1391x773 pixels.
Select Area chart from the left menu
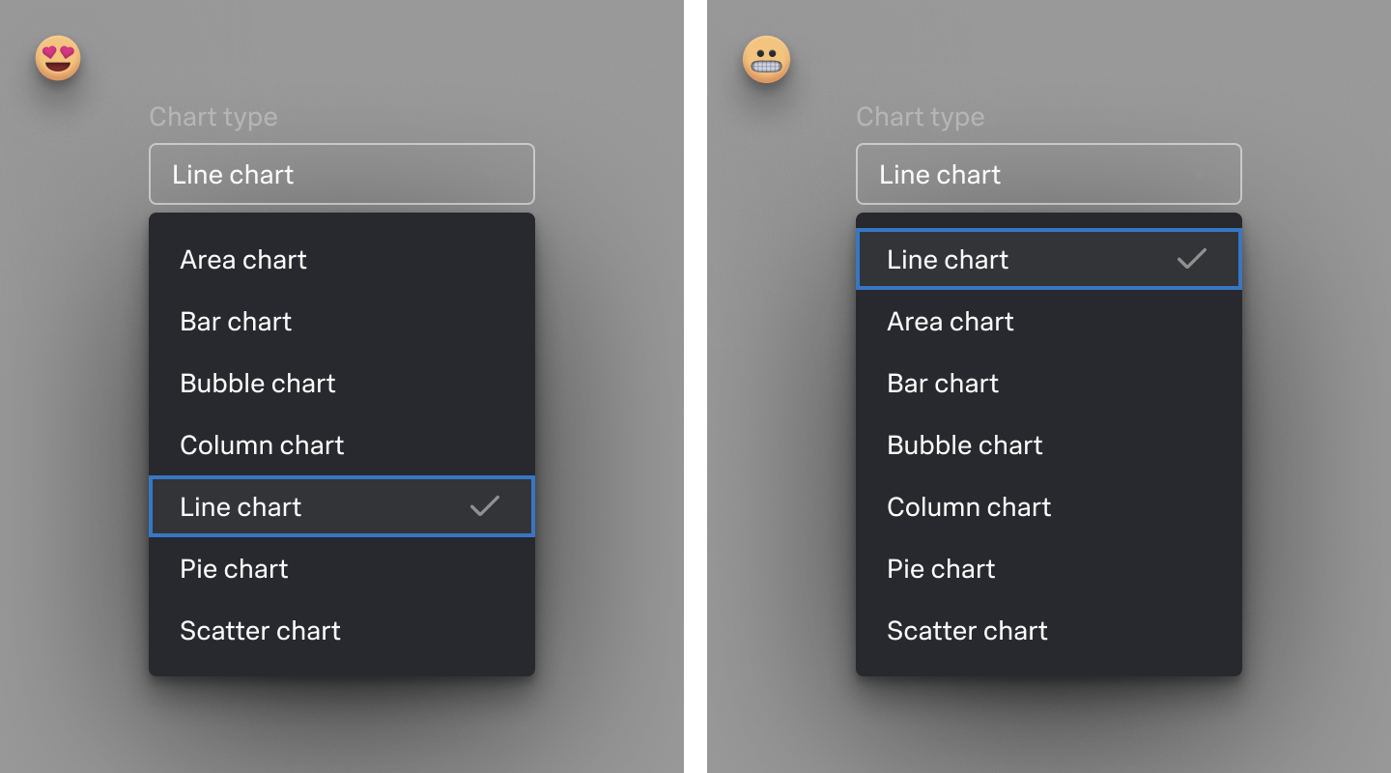(x=242, y=259)
